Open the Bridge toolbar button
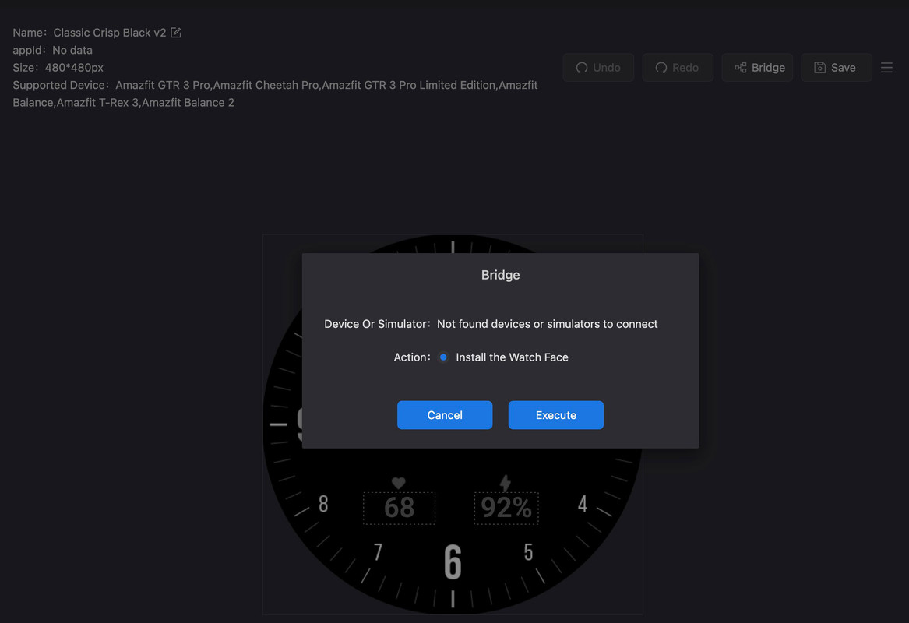Viewport: 909px width, 623px height. point(756,67)
